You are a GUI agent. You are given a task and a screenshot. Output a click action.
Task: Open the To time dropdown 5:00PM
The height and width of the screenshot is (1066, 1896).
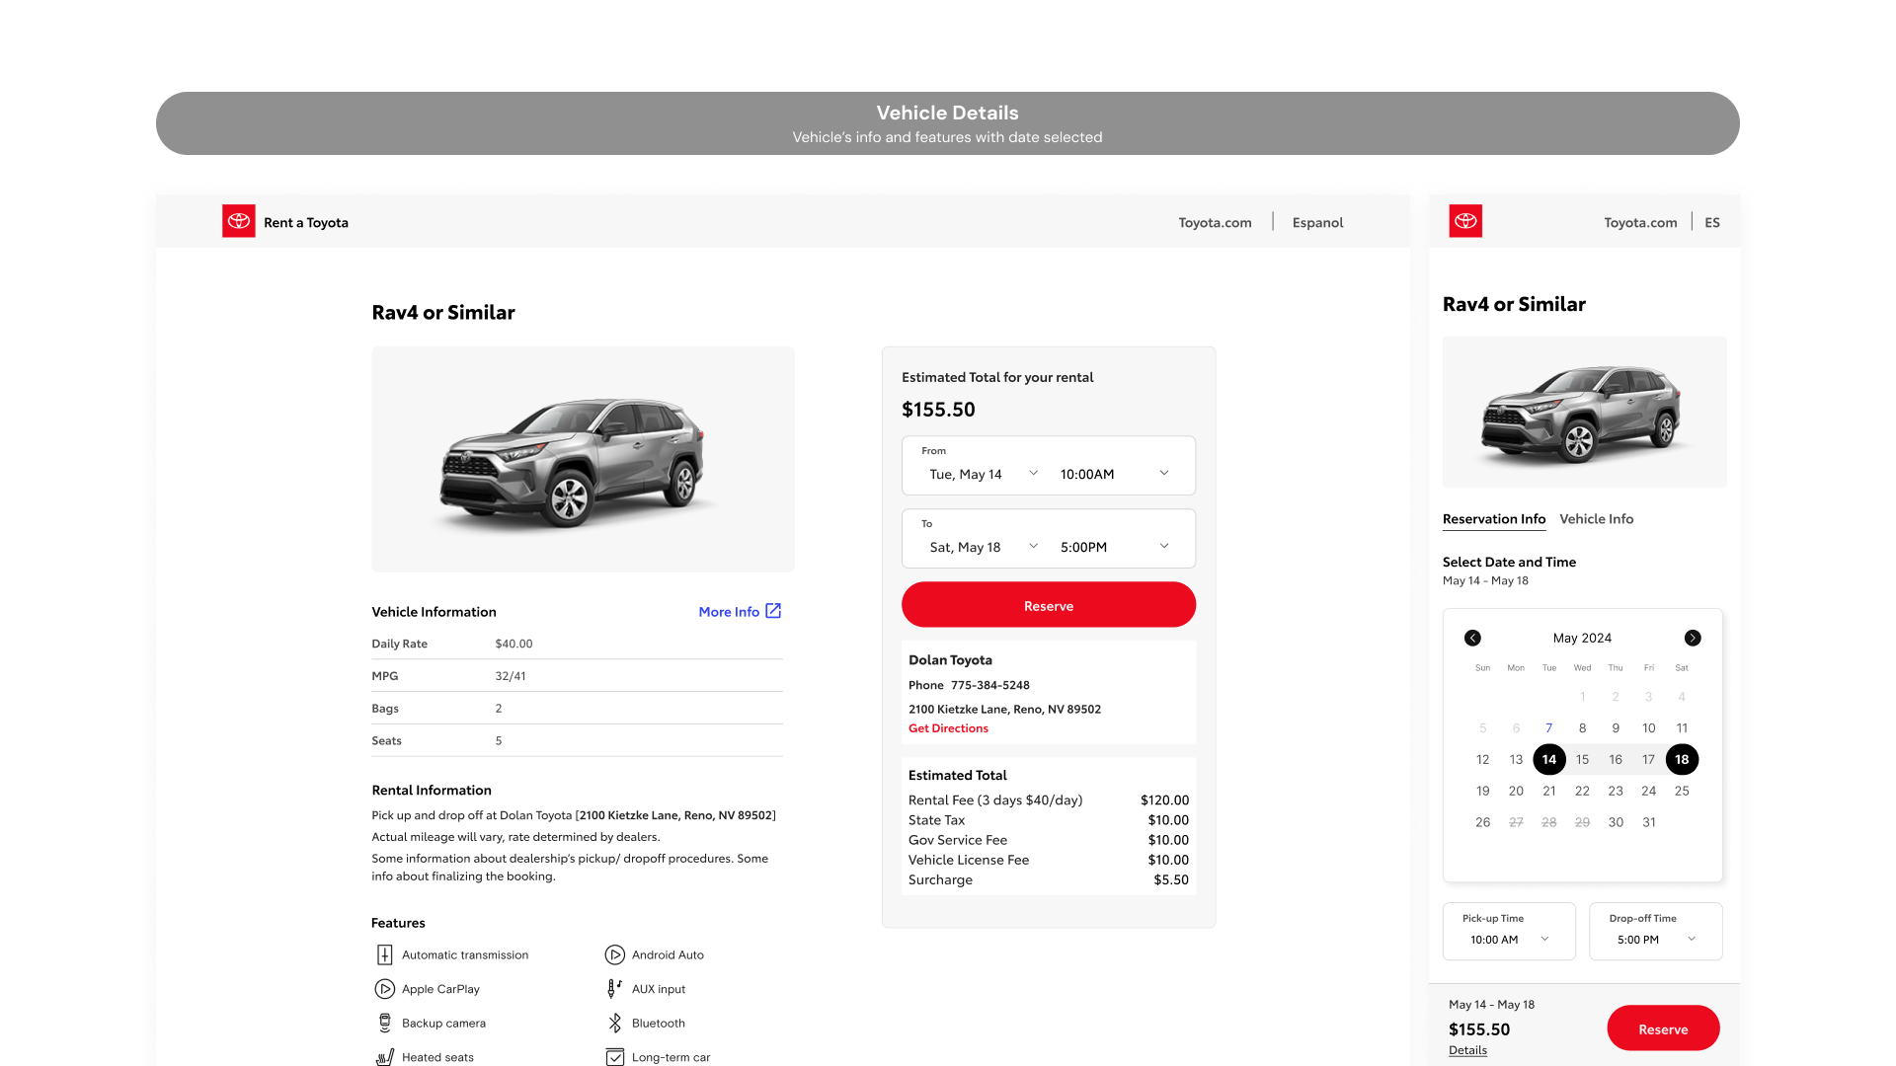tap(1114, 547)
